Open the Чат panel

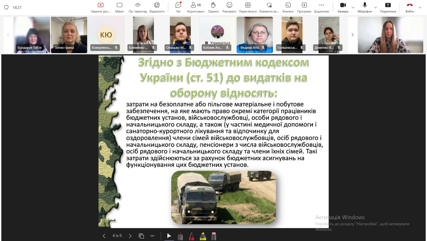(x=178, y=7)
